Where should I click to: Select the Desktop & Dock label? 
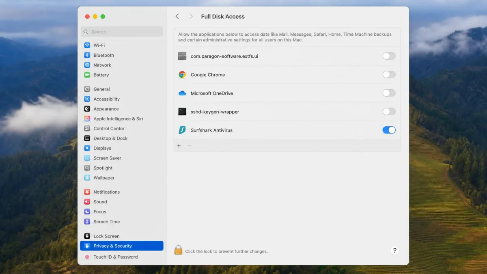pos(110,138)
